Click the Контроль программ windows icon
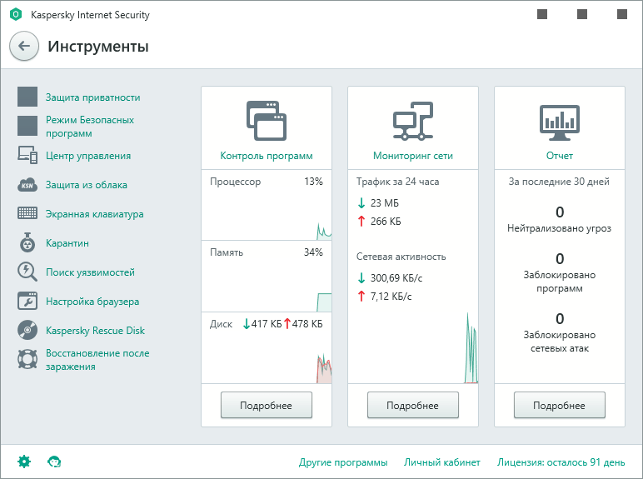The image size is (643, 479). [x=267, y=121]
